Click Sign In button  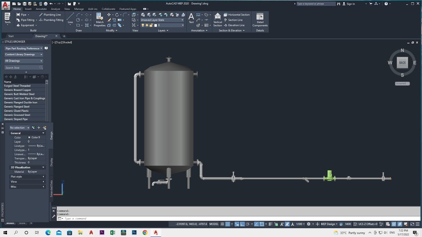[x=349, y=4]
